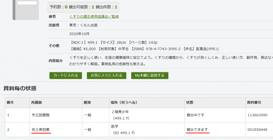273x140 pixels.
Task: Click the 内容紹介 field label
Action: tap(56, 61)
